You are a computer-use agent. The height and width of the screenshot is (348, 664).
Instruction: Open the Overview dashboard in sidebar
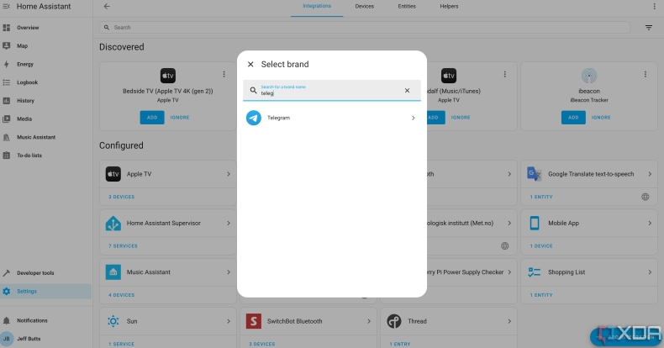[x=28, y=28]
